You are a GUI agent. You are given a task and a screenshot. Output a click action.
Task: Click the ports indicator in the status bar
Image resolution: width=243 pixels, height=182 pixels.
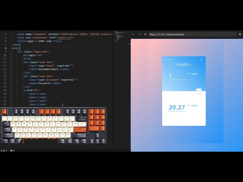(x=12, y=151)
